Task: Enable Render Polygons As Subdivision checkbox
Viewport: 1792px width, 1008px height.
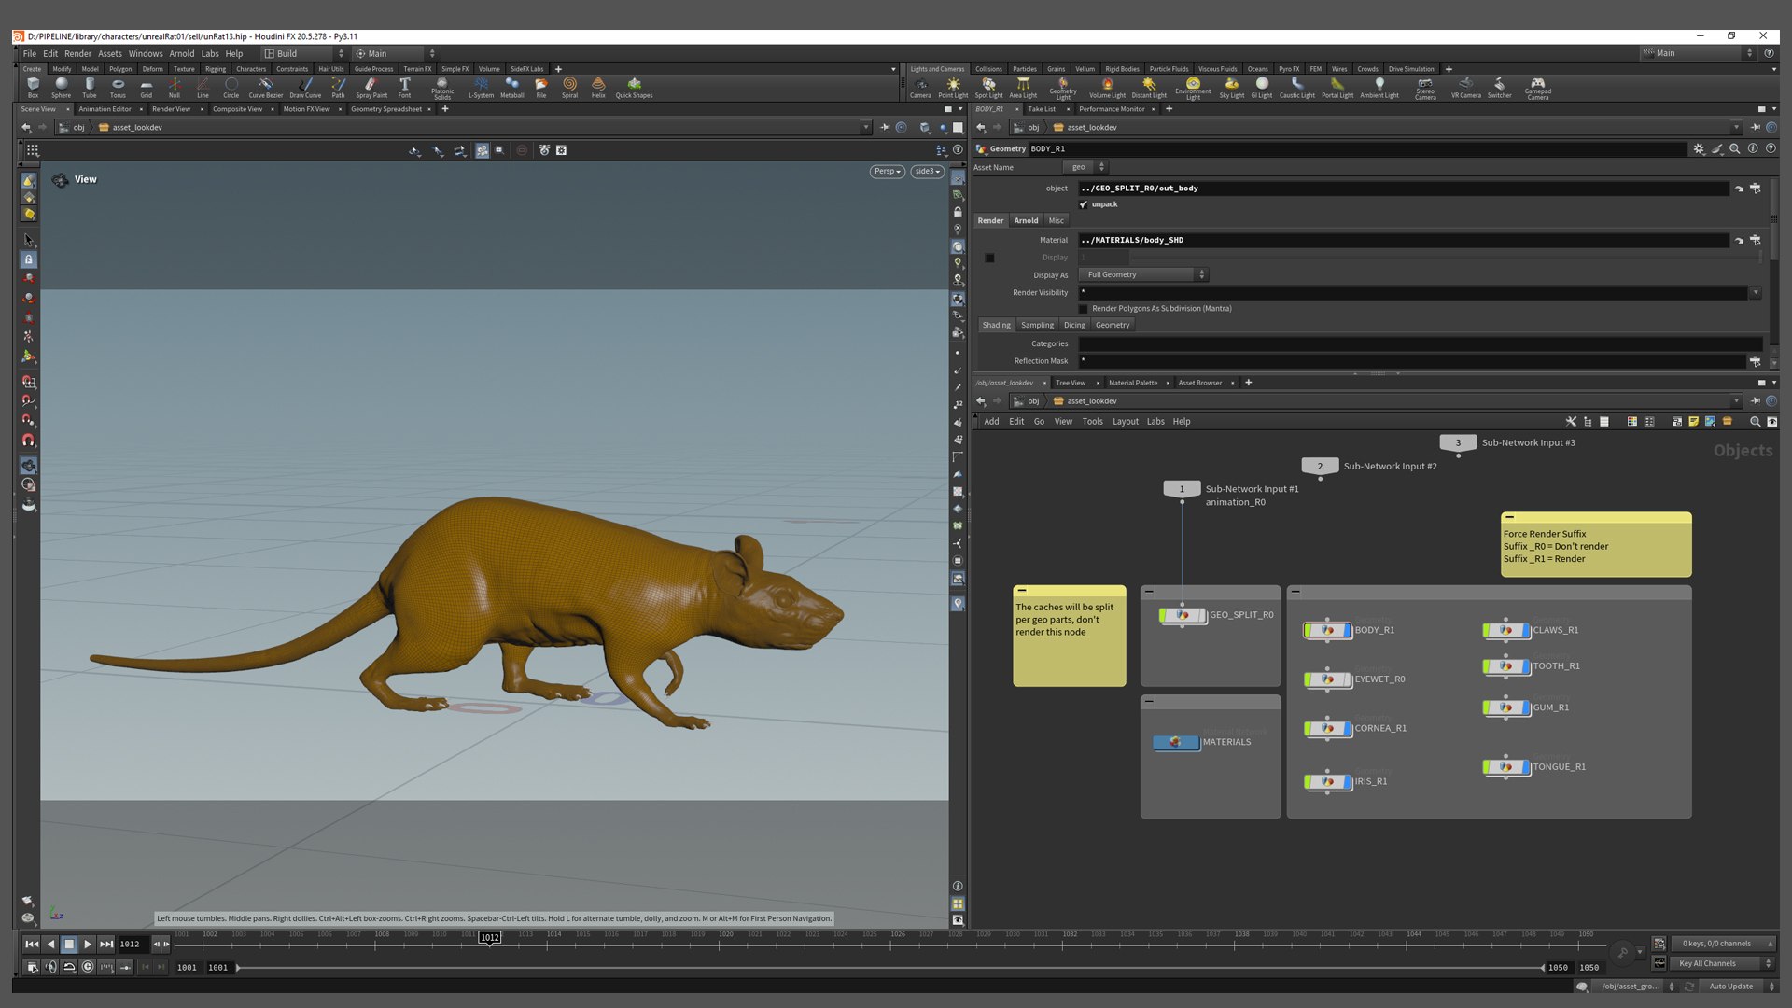Action: (x=1084, y=309)
